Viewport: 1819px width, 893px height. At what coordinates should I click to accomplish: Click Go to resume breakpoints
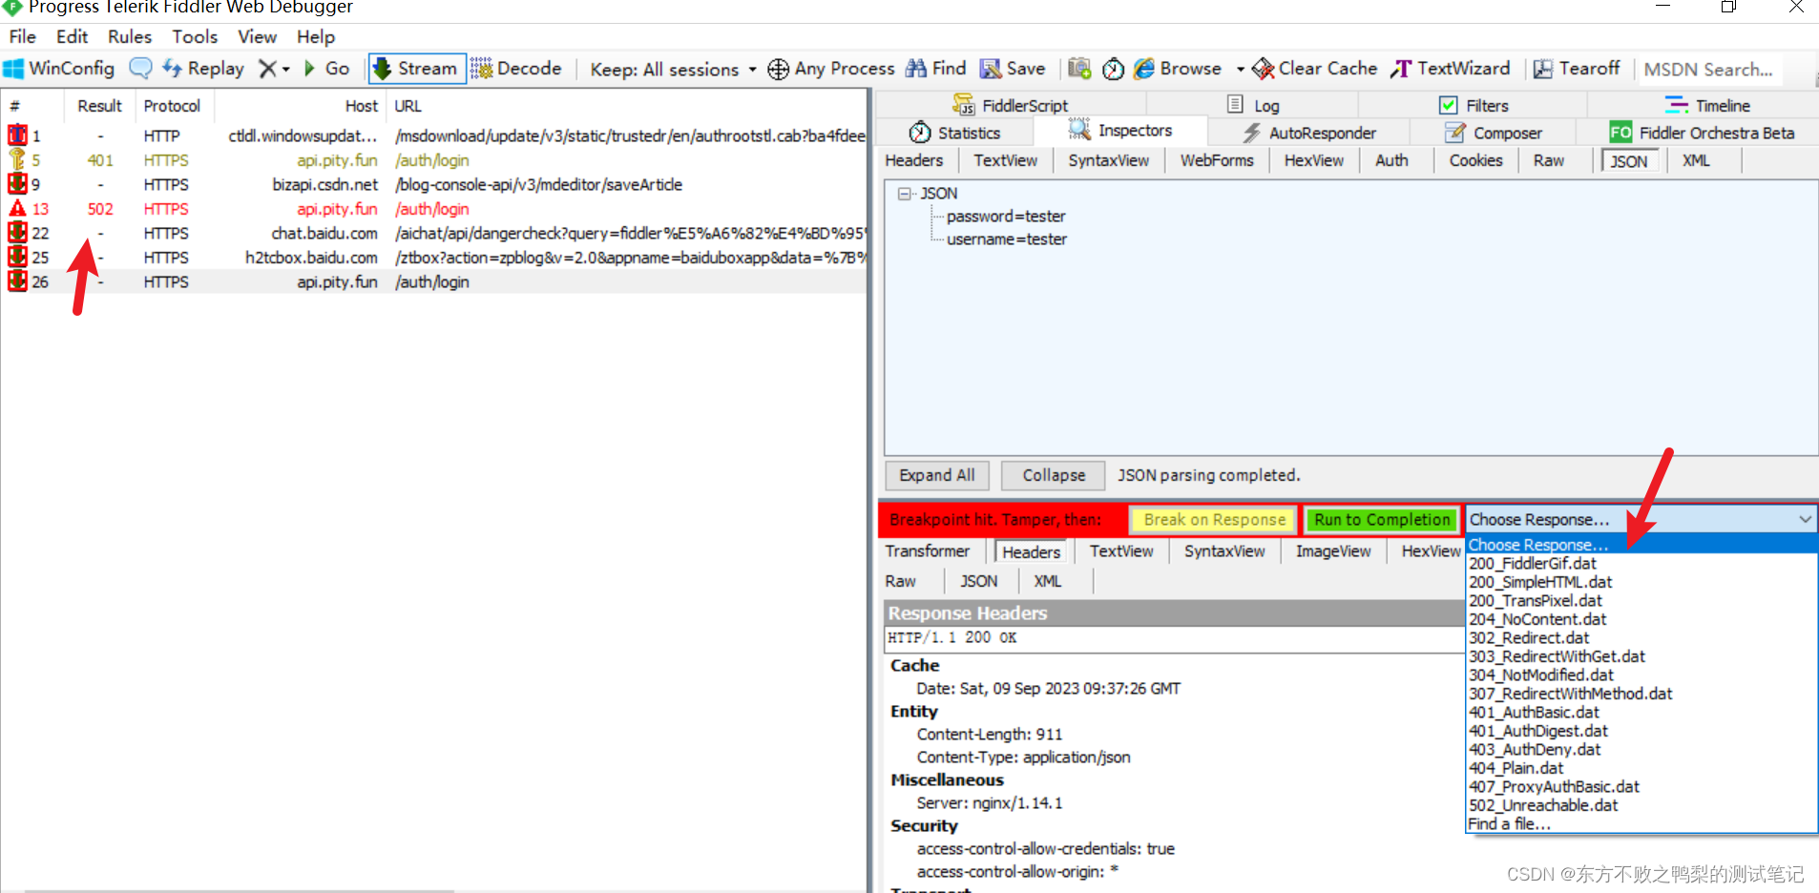[326, 69]
